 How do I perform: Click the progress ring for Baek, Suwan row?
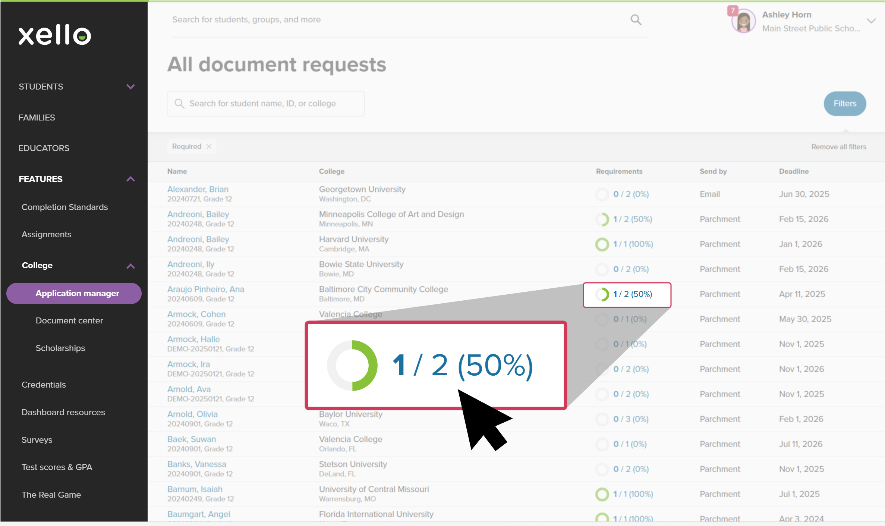pos(602,444)
